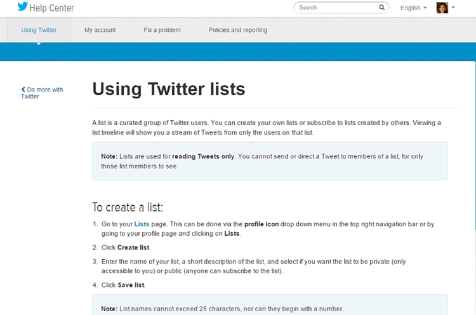Click the Twitter bird logo

pos(22,6)
